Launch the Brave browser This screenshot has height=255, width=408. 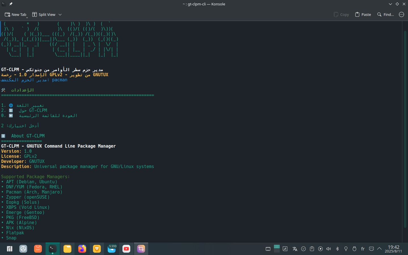point(97,249)
